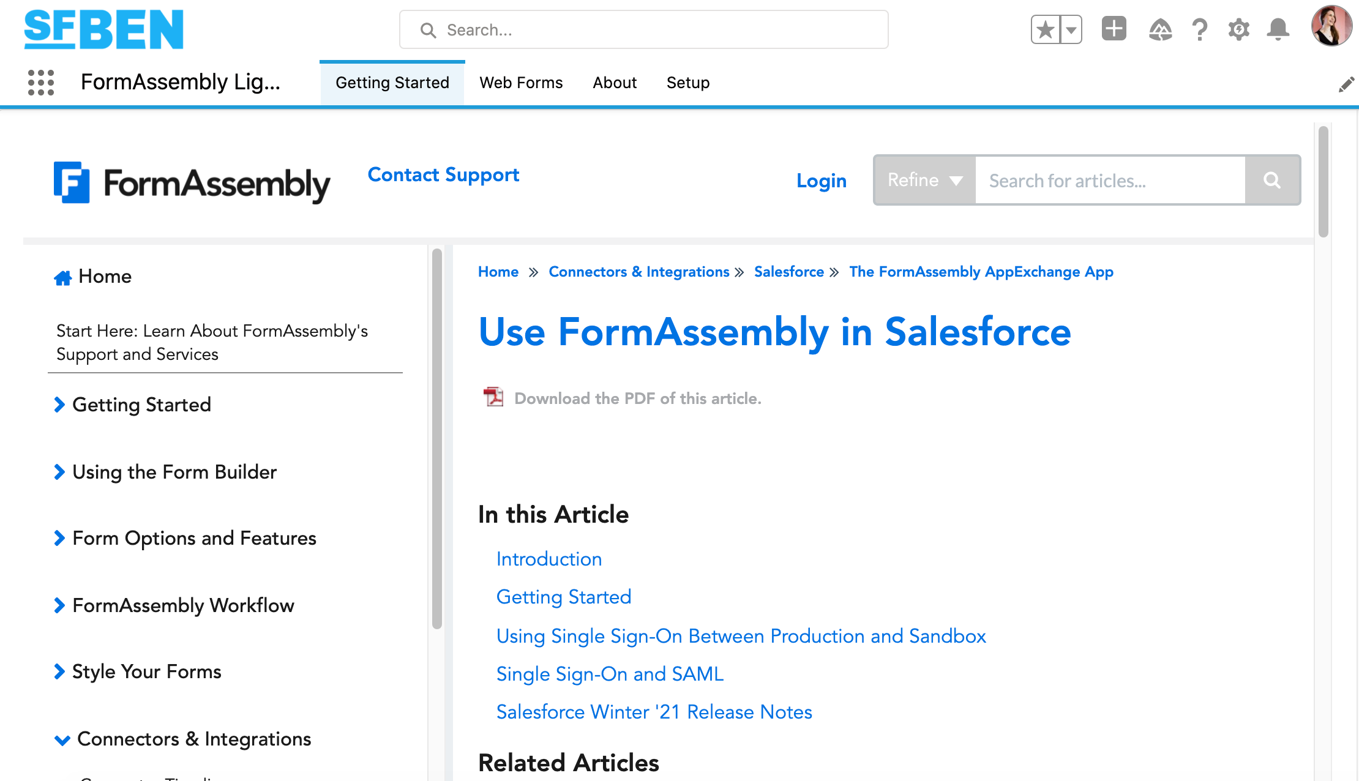Click the favorites star icon
The width and height of the screenshot is (1359, 781).
pos(1046,29)
